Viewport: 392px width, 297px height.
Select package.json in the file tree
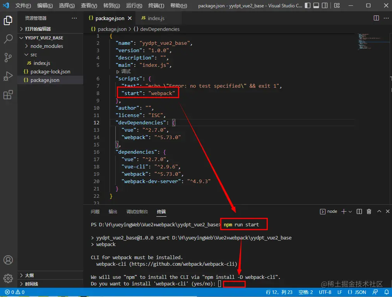click(x=50, y=80)
